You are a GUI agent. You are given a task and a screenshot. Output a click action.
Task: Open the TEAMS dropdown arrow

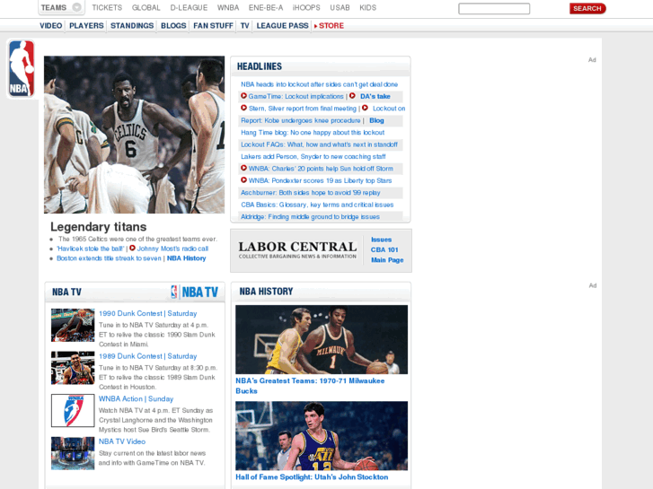click(x=76, y=7)
